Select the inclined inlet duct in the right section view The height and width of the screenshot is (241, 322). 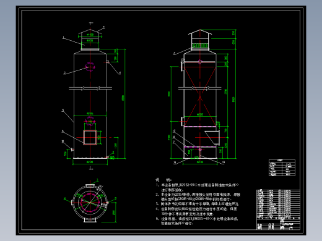212,138
